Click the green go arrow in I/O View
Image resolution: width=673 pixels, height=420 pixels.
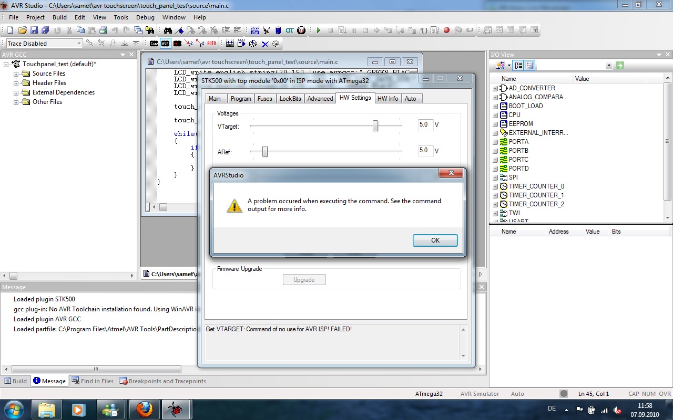(620, 65)
